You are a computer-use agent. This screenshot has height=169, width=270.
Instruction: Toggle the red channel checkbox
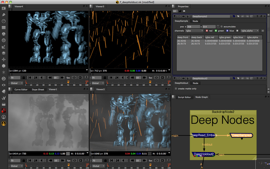(x=207, y=31)
